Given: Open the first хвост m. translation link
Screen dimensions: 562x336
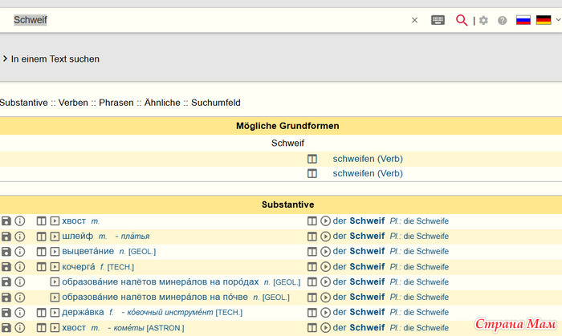Looking at the screenshot, I should (x=74, y=221).
